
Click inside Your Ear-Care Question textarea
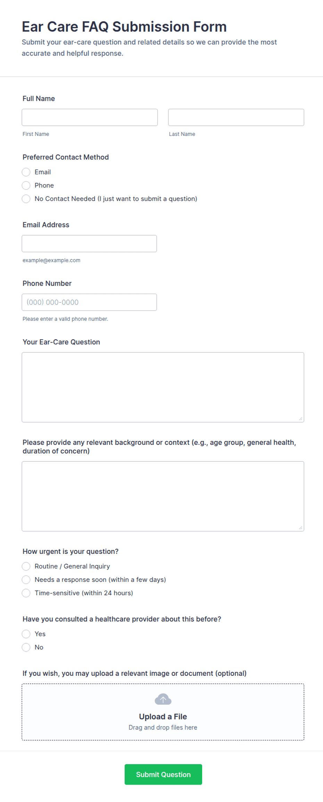[163, 387]
